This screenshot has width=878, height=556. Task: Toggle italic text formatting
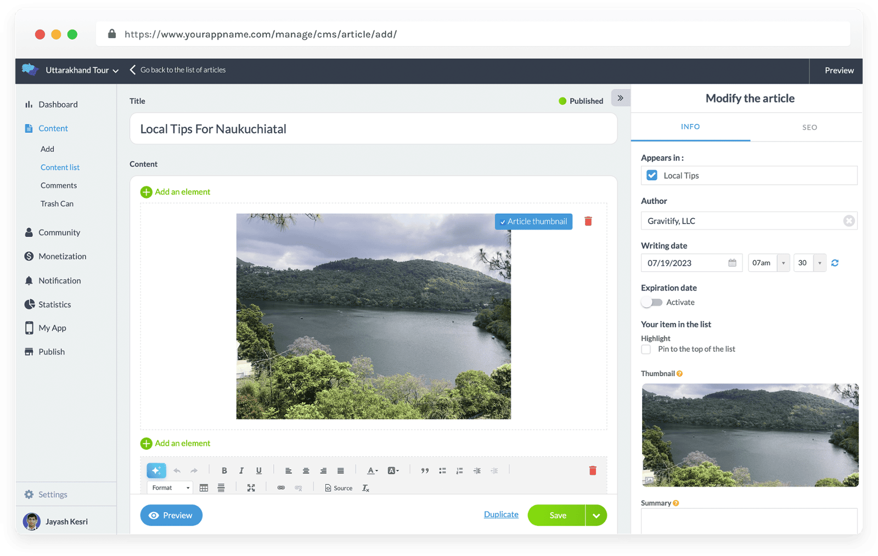point(241,470)
